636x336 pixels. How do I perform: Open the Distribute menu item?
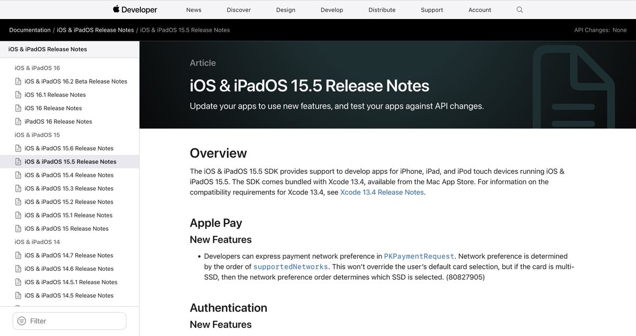[382, 10]
